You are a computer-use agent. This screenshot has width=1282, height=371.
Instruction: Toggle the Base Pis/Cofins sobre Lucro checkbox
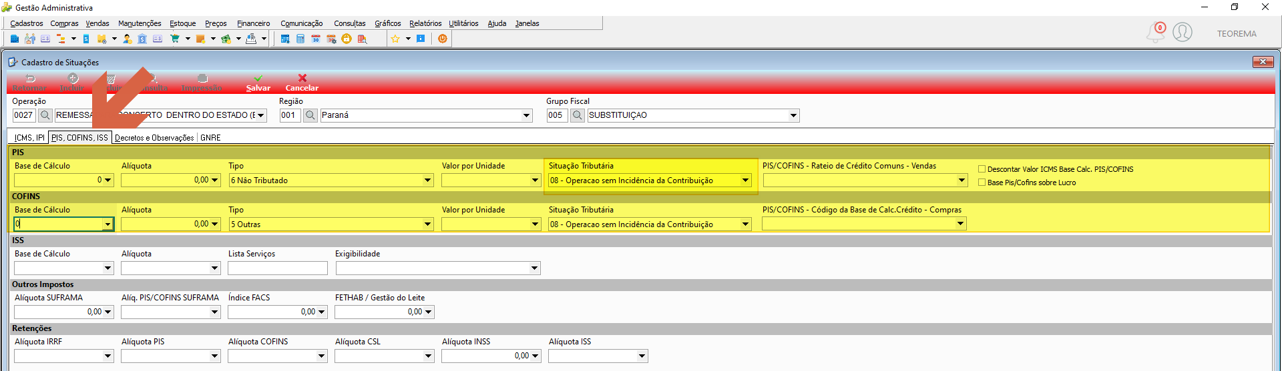[982, 183]
